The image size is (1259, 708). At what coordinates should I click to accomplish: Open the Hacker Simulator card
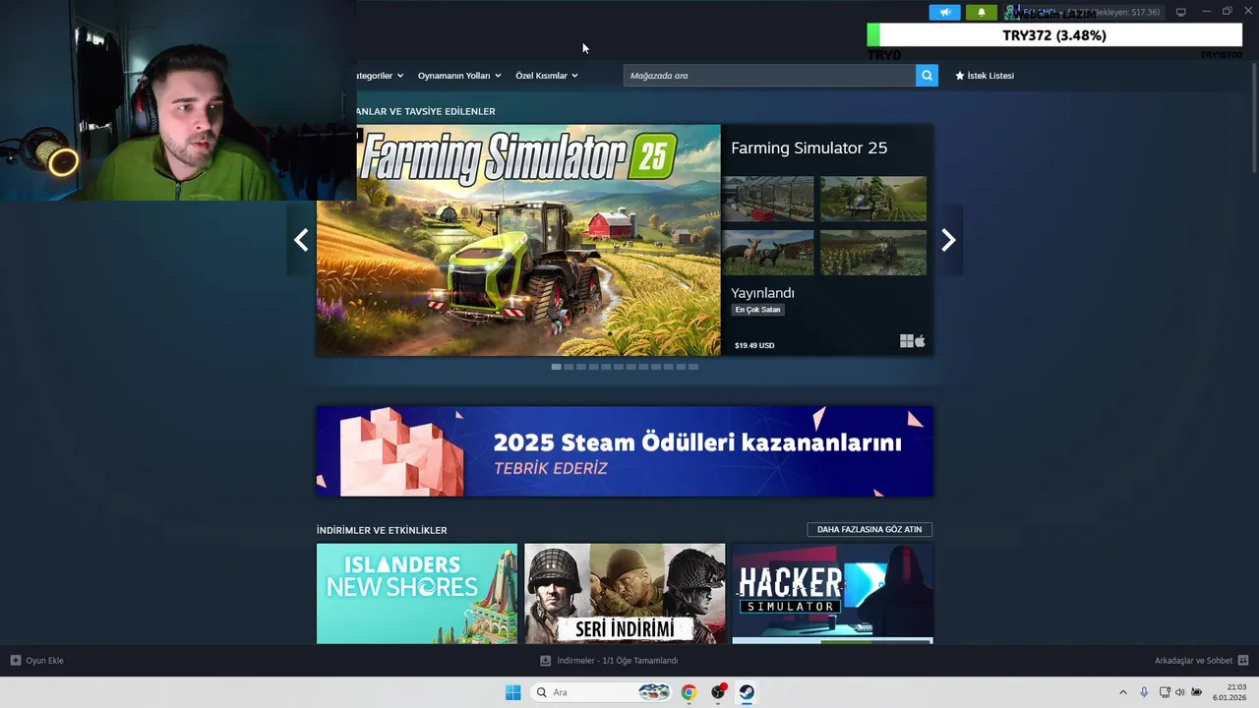832,594
